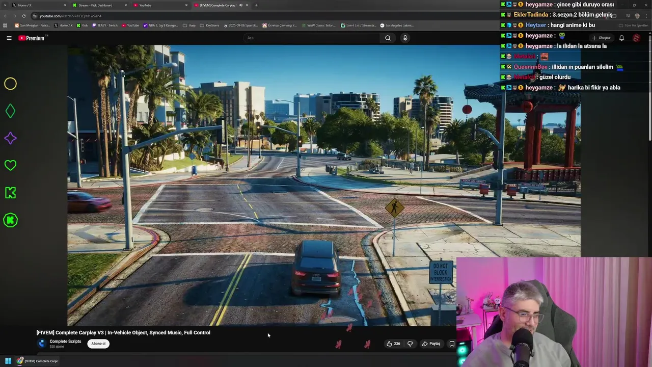This screenshot has width=652, height=367.
Task: Click the yellow circle overlay icon
Action: tap(10, 84)
